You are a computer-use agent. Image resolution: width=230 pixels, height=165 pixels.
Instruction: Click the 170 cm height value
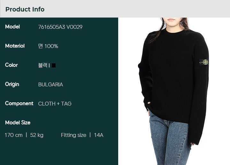pos(14,135)
